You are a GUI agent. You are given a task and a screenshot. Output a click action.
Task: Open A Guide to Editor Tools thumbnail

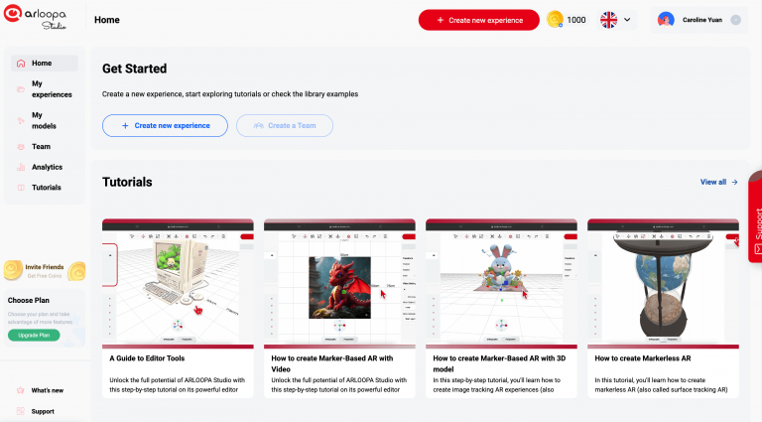179,281
